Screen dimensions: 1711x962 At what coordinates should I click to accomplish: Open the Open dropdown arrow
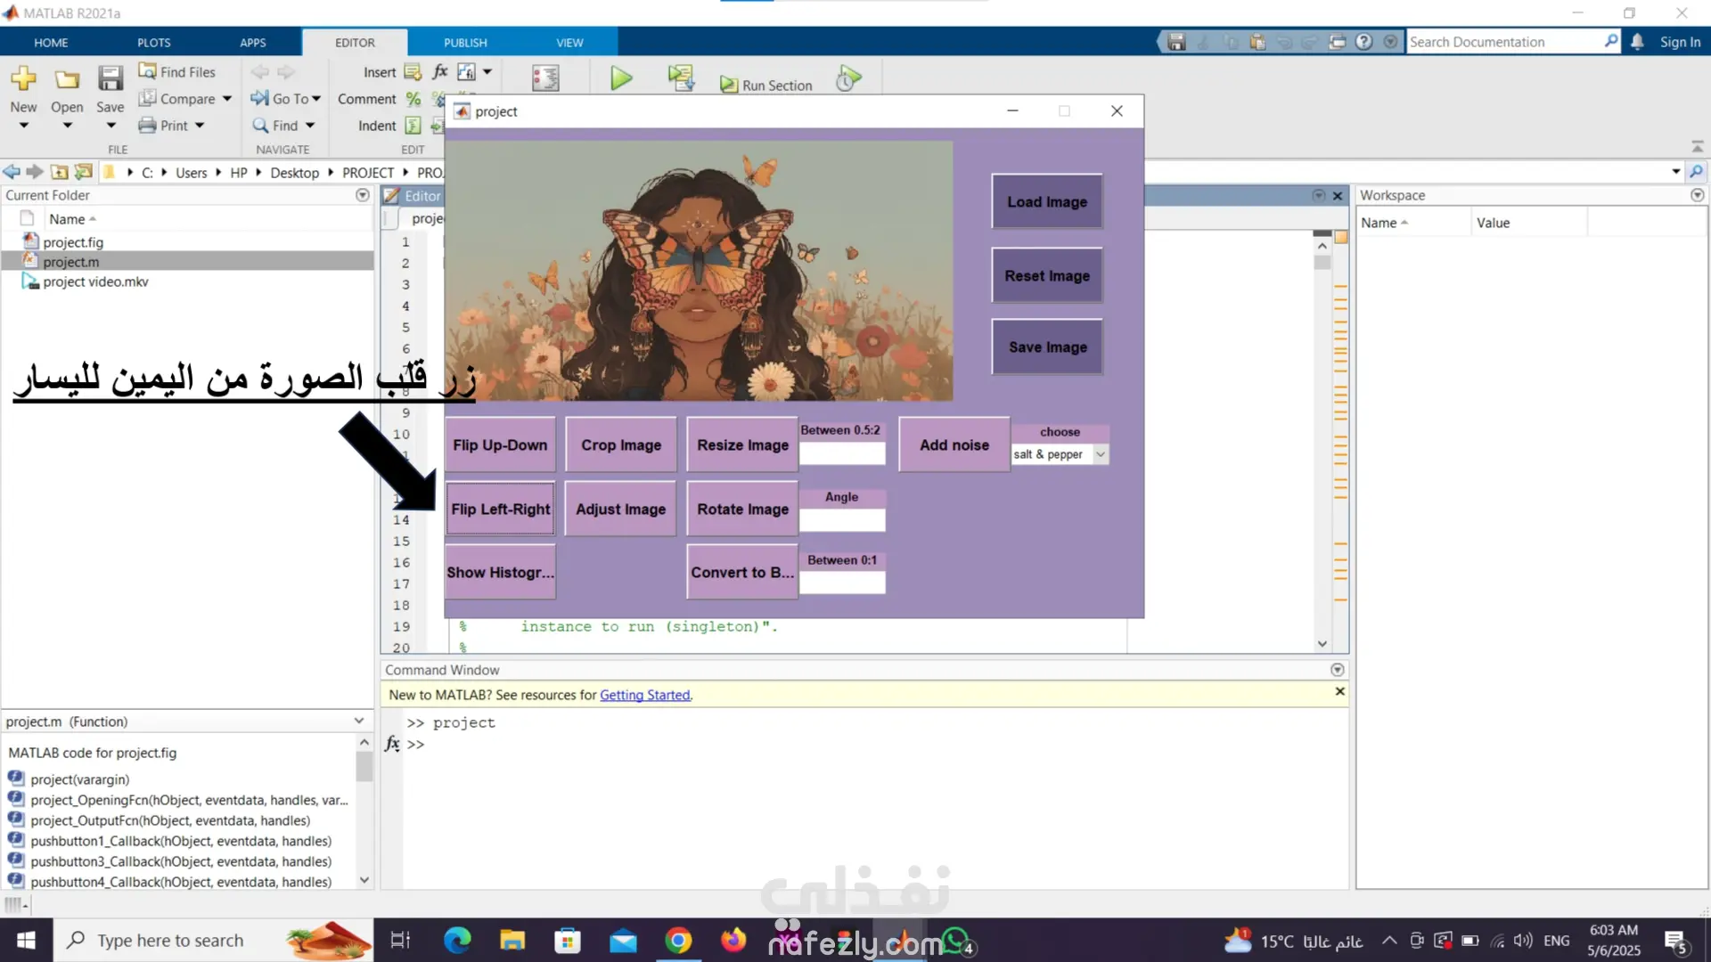coord(67,126)
